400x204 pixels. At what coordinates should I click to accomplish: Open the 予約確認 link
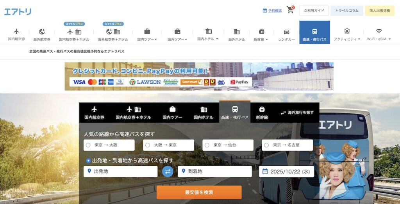coord(272,11)
